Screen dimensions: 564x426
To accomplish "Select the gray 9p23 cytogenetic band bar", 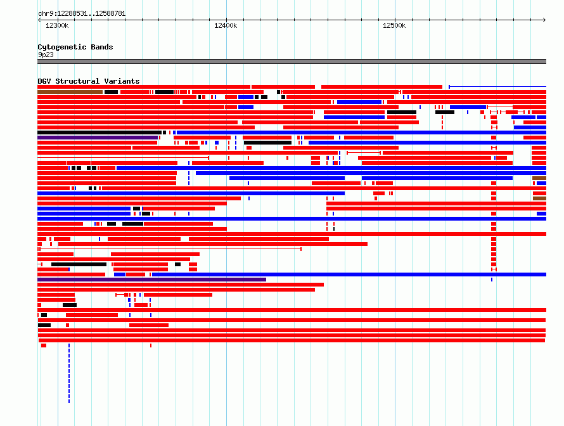I will (292, 61).
